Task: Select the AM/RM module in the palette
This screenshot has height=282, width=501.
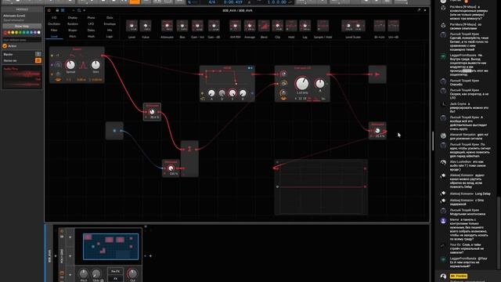Action: point(235,26)
